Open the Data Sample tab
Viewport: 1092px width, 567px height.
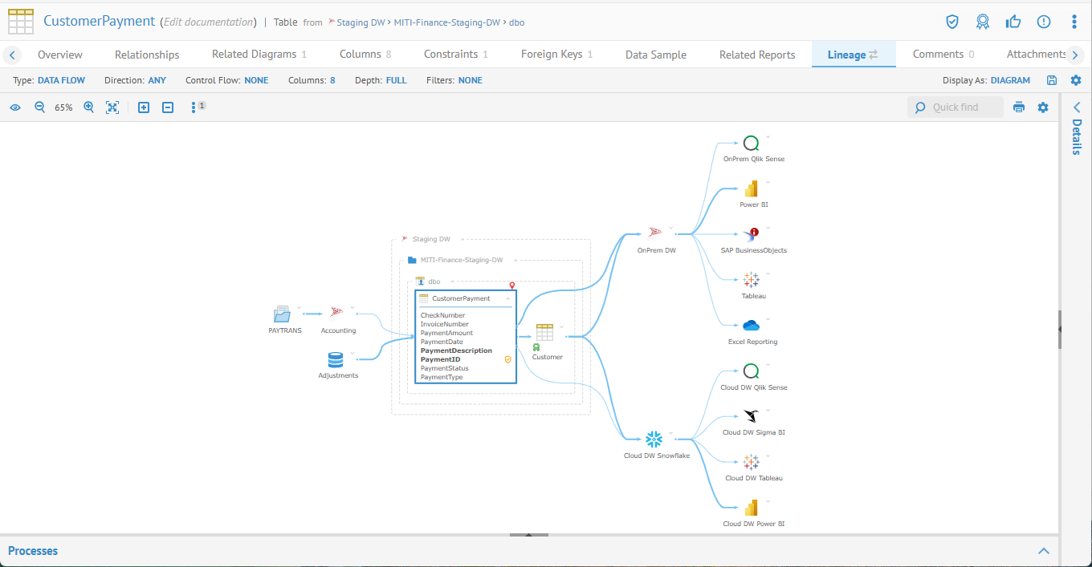[x=656, y=55]
